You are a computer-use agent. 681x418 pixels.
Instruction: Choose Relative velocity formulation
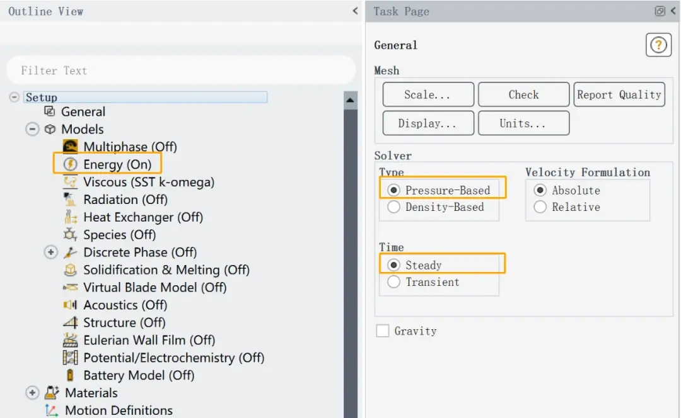pos(540,207)
